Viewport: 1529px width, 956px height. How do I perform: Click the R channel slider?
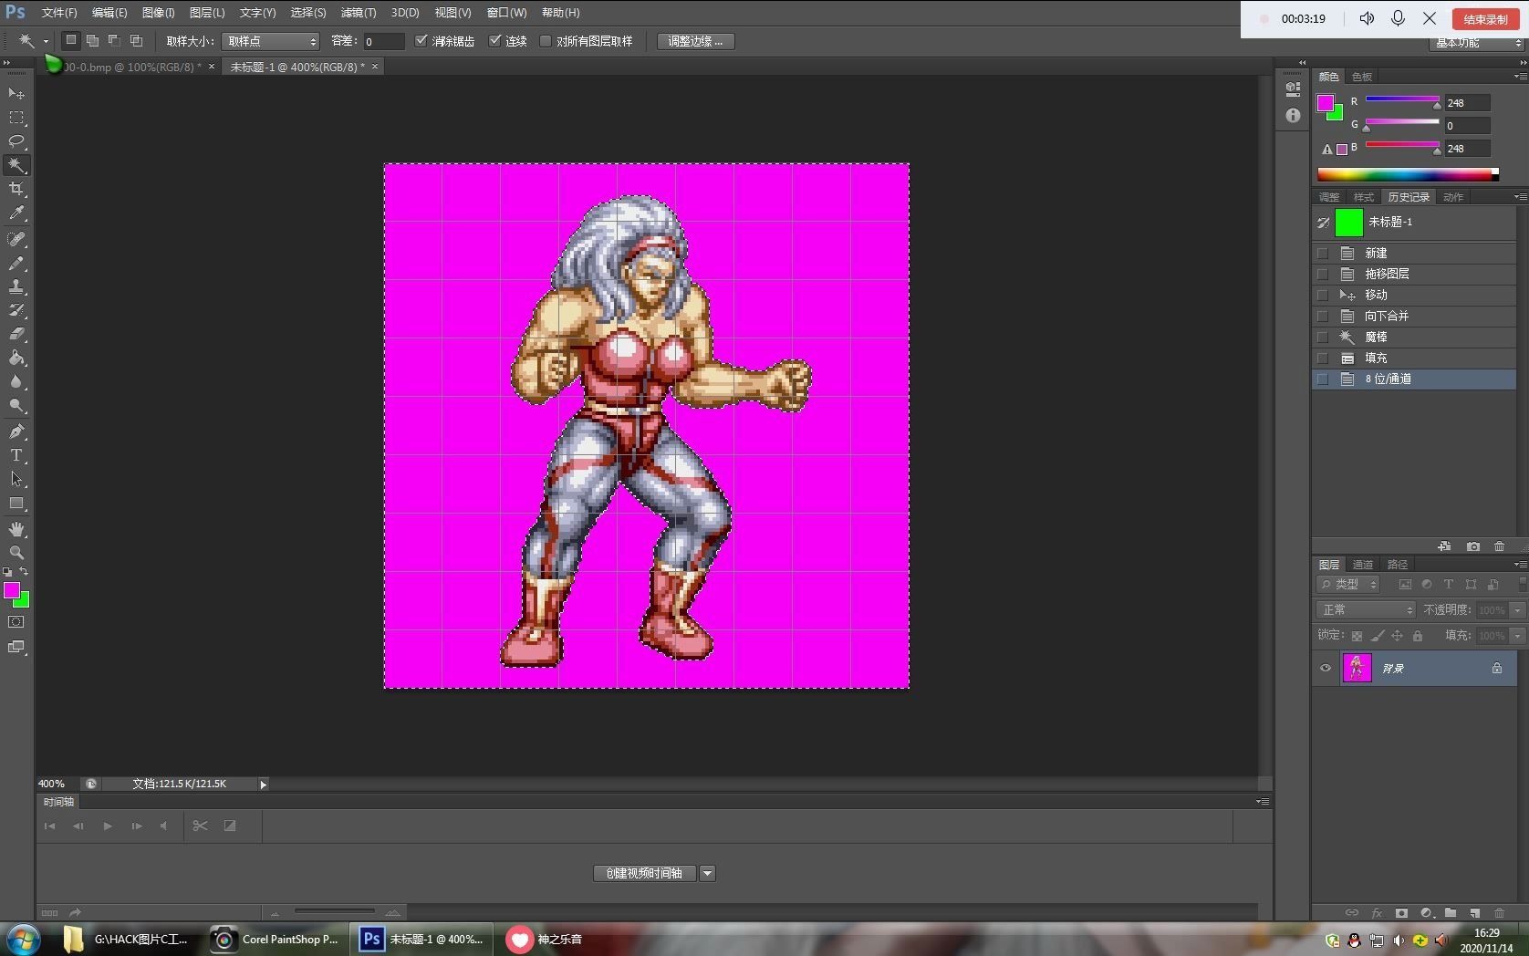coord(1402,100)
